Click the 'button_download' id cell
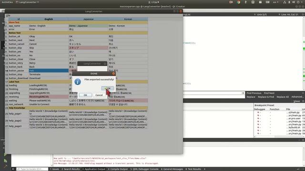Image resolution: width=305 pixels, height=171 pixels. coord(19,78)
